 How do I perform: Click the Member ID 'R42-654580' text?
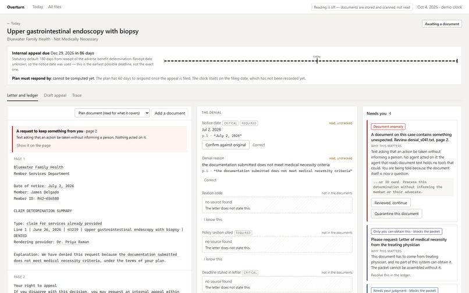coord(48,198)
